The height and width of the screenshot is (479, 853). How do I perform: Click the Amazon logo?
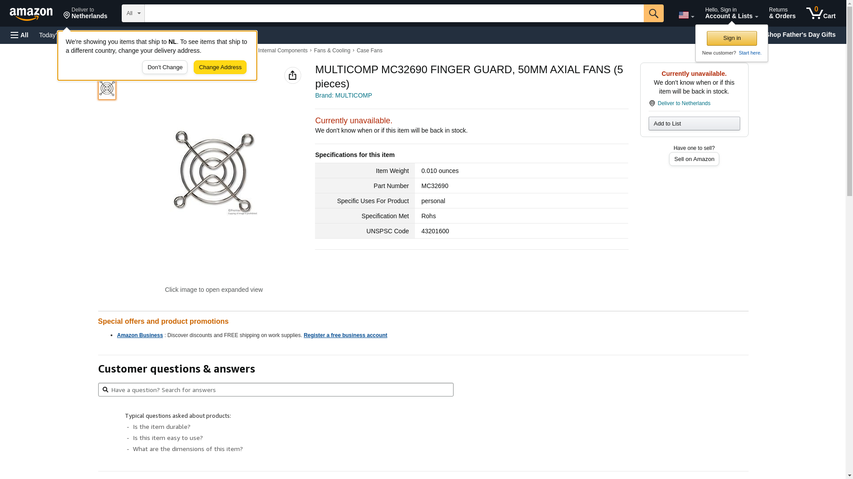(31, 14)
